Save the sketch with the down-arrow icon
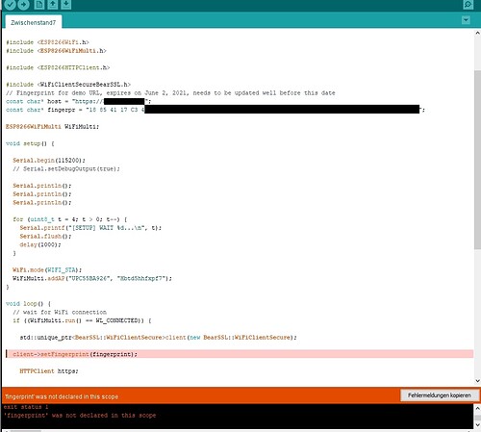This screenshot has width=481, height=432. pyautogui.click(x=66, y=4)
